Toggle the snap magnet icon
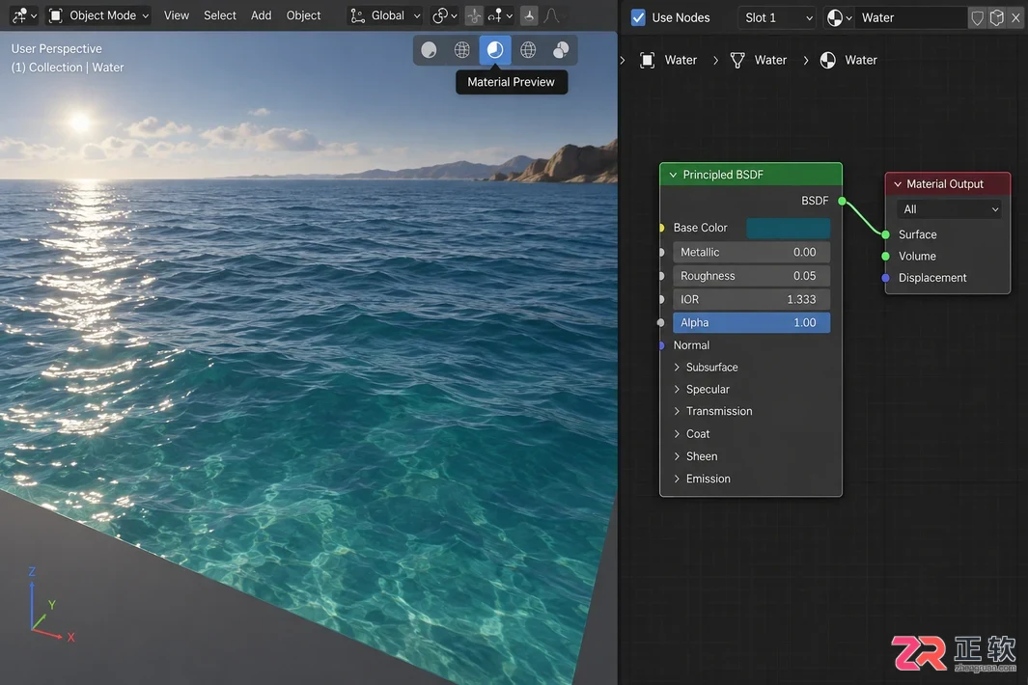Image resolution: width=1028 pixels, height=685 pixels. 473,15
